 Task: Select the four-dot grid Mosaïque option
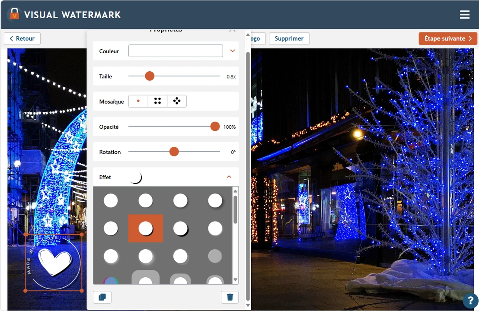click(x=158, y=101)
